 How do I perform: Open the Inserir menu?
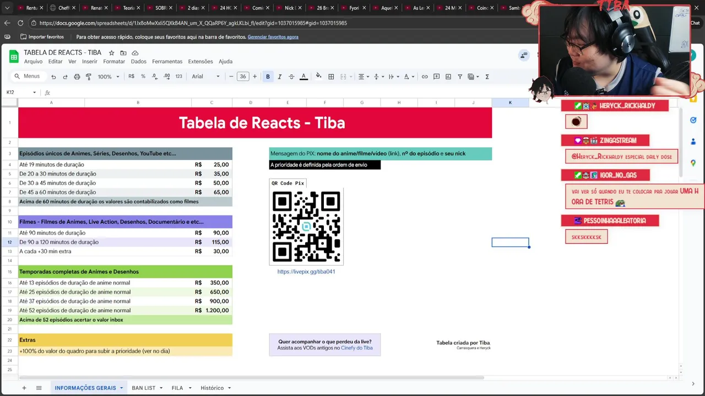90,62
